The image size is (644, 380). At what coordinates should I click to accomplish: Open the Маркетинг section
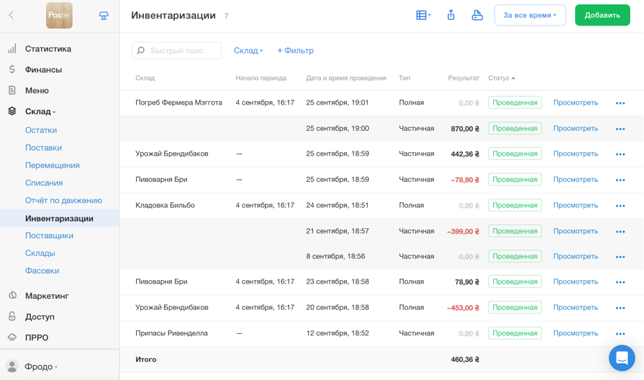pyautogui.click(x=47, y=296)
